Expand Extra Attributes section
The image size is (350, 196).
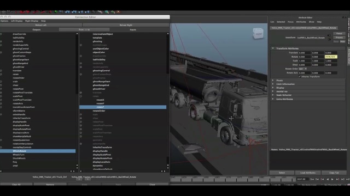pos(273,99)
